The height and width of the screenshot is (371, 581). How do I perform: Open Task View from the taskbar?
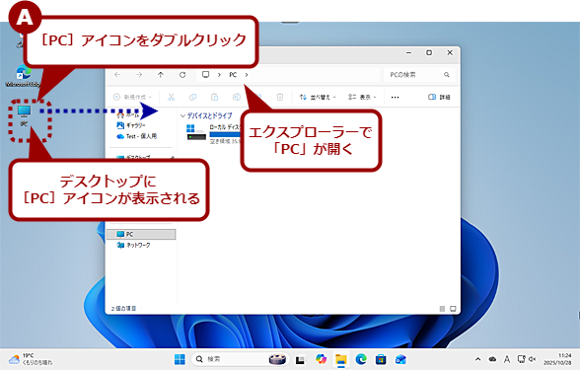point(300,359)
